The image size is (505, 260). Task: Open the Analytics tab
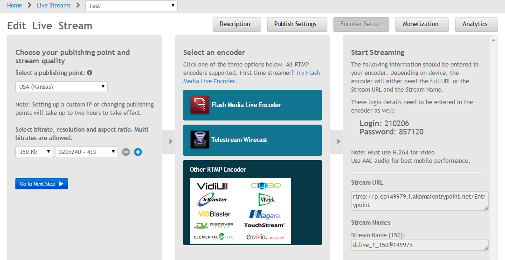pyautogui.click(x=475, y=24)
